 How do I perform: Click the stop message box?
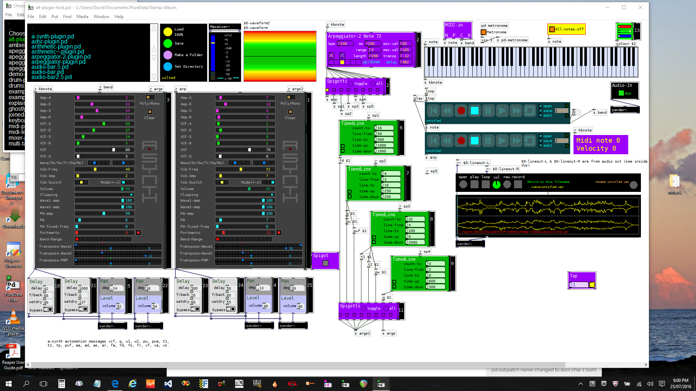[430, 98]
